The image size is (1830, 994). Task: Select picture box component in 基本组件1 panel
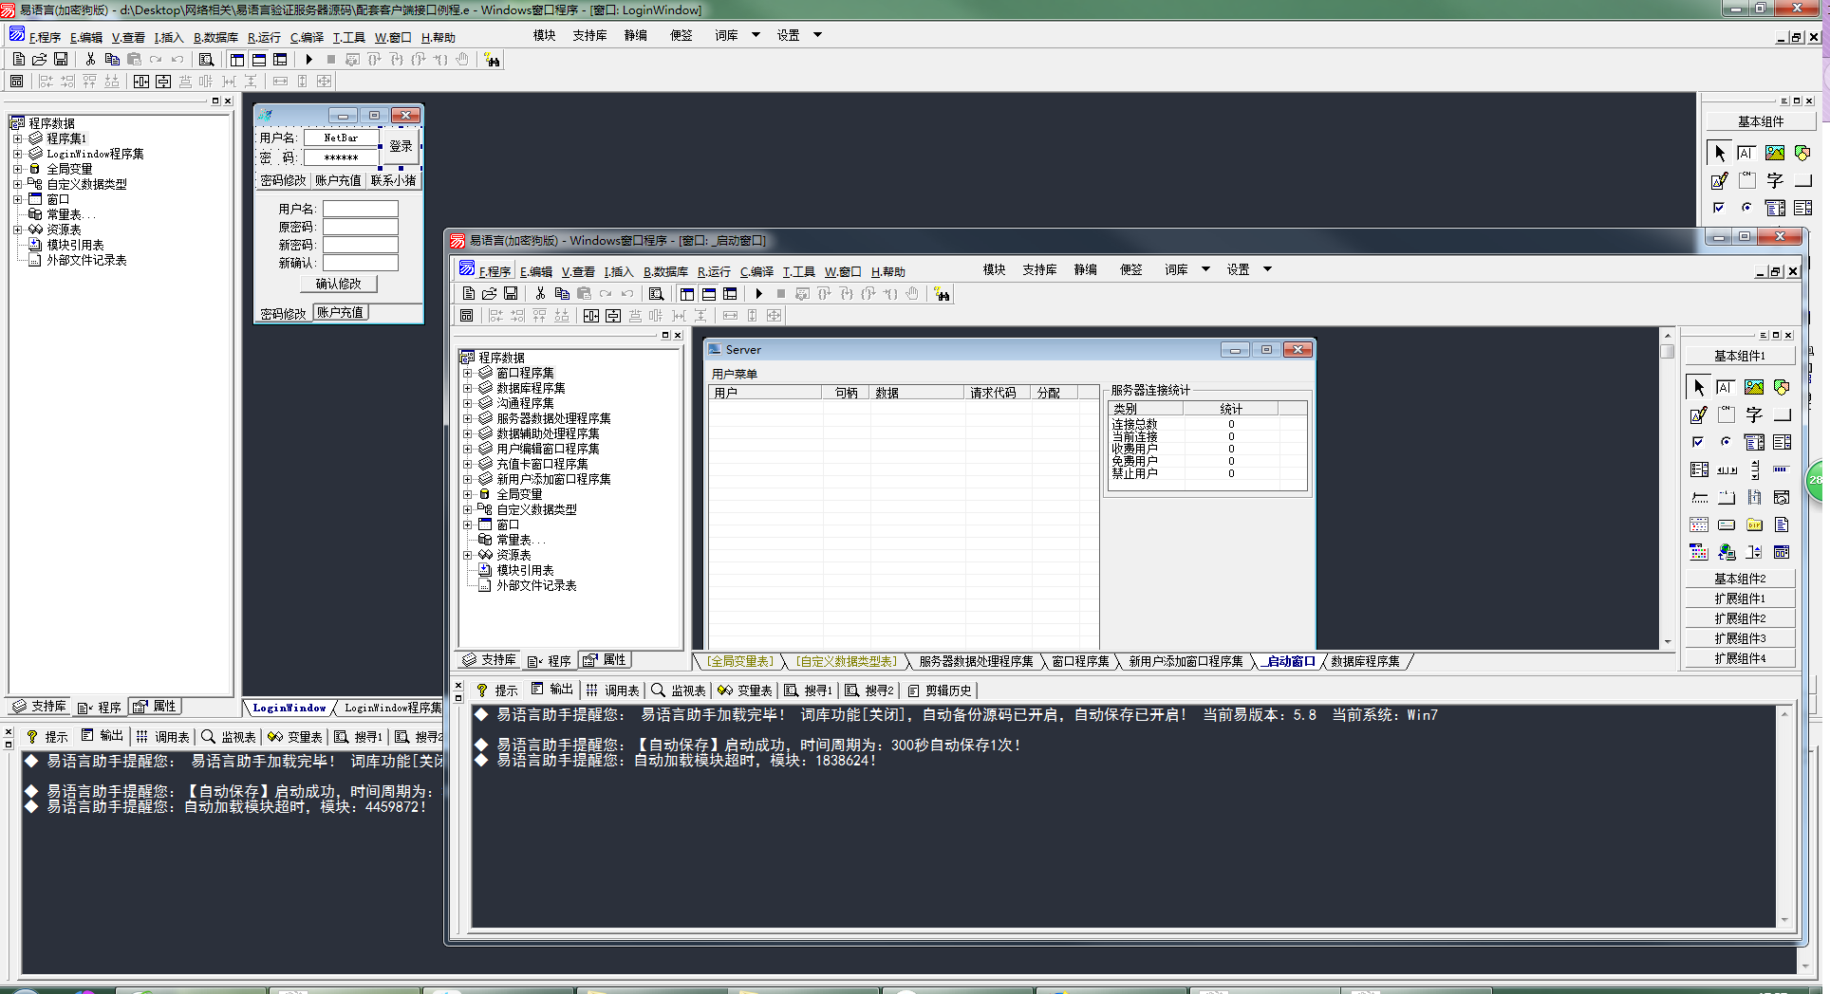(1754, 387)
